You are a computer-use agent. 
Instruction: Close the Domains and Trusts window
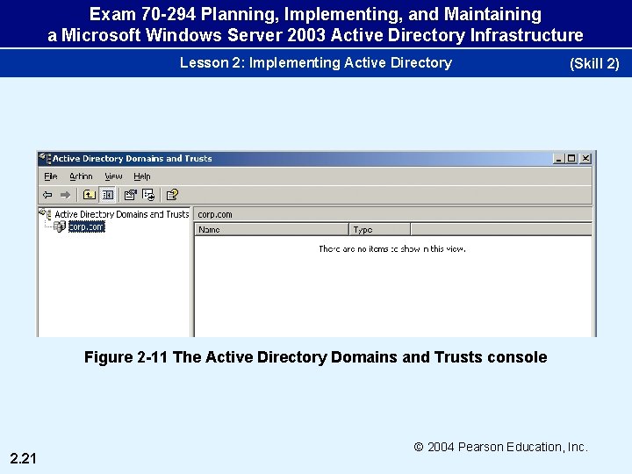pyautogui.click(x=585, y=158)
